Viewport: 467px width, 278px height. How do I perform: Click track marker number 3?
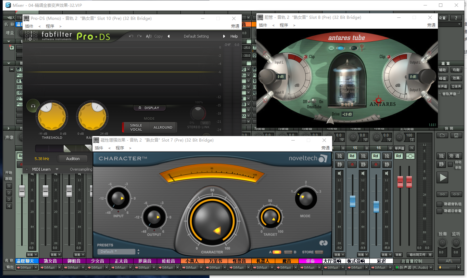click(9, 199)
